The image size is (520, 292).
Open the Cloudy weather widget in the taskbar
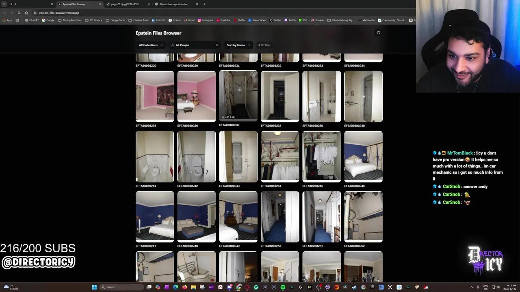[10, 287]
